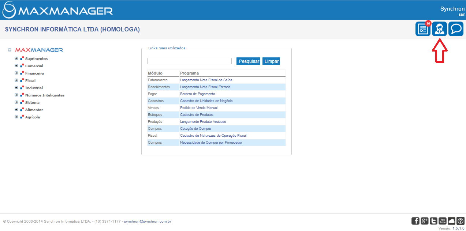
Task: Click the Programa column header
Action: click(190, 73)
